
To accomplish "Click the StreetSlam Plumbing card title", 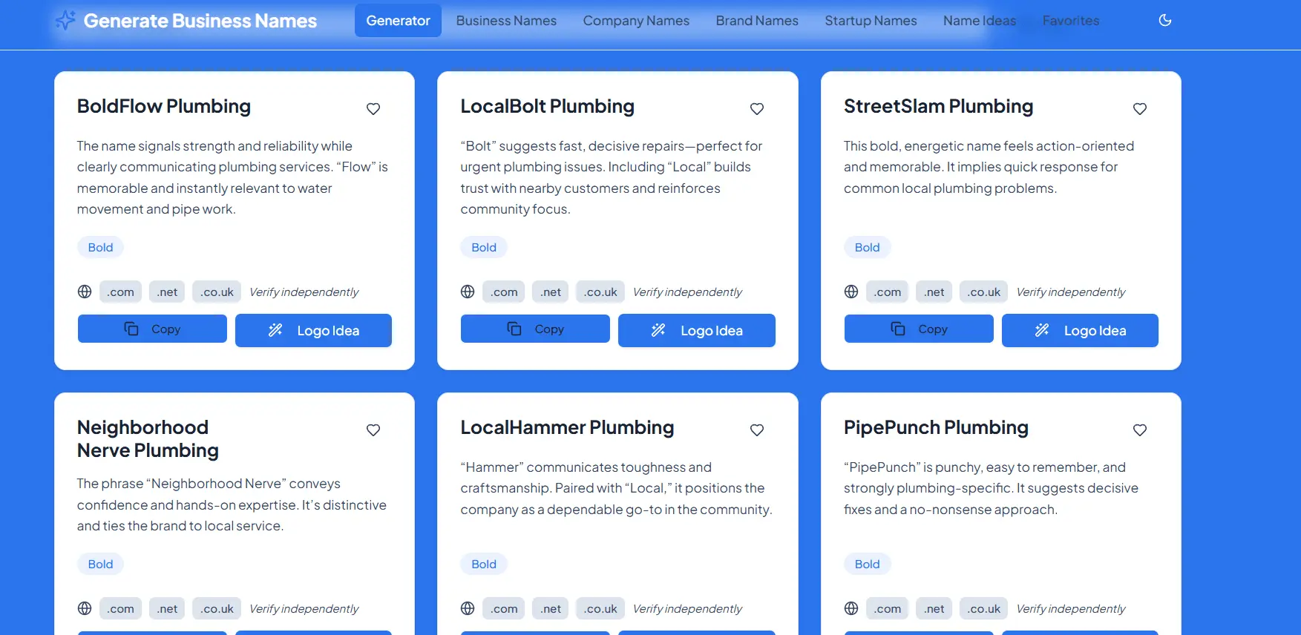I will [x=938, y=106].
